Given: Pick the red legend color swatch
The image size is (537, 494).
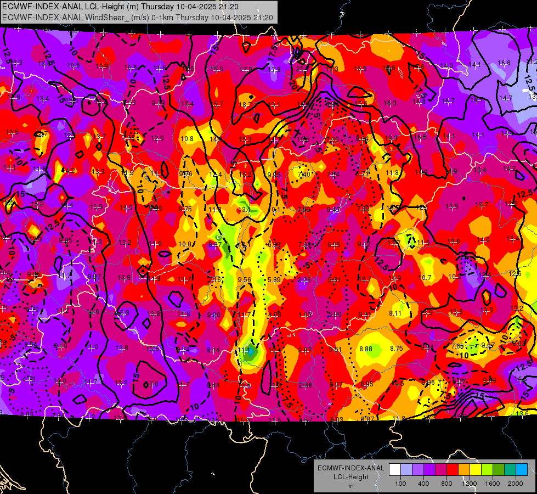Looking at the screenshot, I should click(453, 470).
